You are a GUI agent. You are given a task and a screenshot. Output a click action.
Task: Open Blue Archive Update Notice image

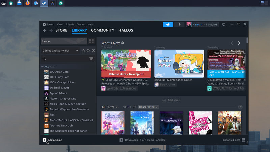point(179,64)
